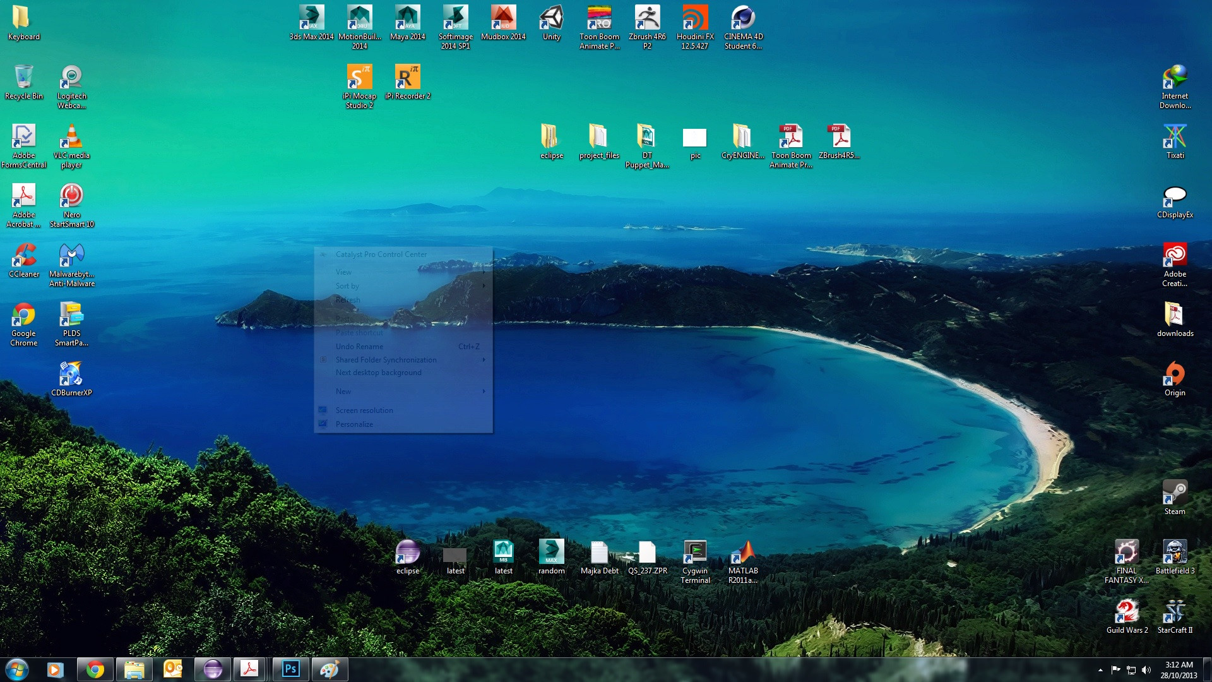Open the volume speaker tray icon
This screenshot has width=1212, height=682.
(1146, 670)
